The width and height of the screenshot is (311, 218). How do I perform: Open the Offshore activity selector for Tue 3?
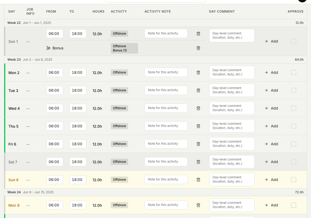pyautogui.click(x=119, y=90)
